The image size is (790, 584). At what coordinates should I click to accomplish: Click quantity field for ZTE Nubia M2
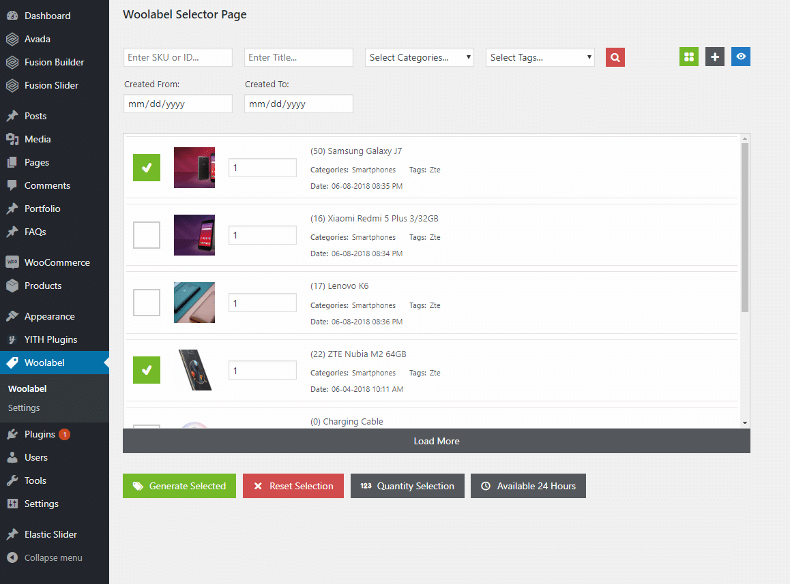(263, 370)
